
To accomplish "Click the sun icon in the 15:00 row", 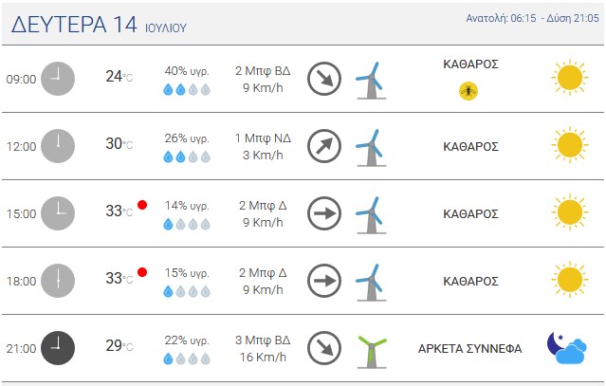I will coord(570,212).
